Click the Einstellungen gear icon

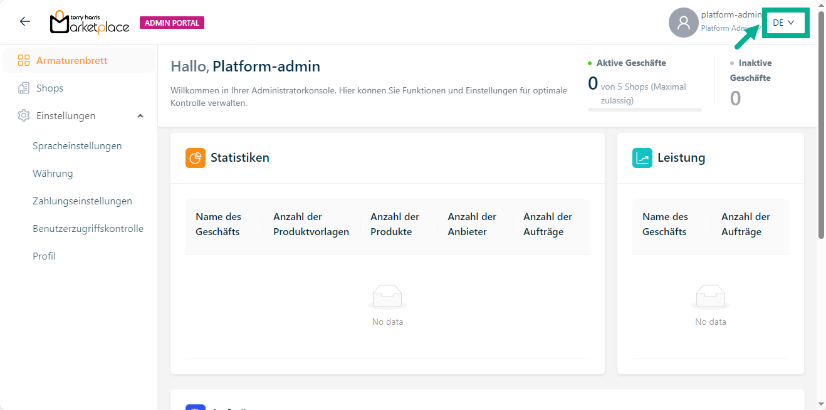click(x=24, y=116)
